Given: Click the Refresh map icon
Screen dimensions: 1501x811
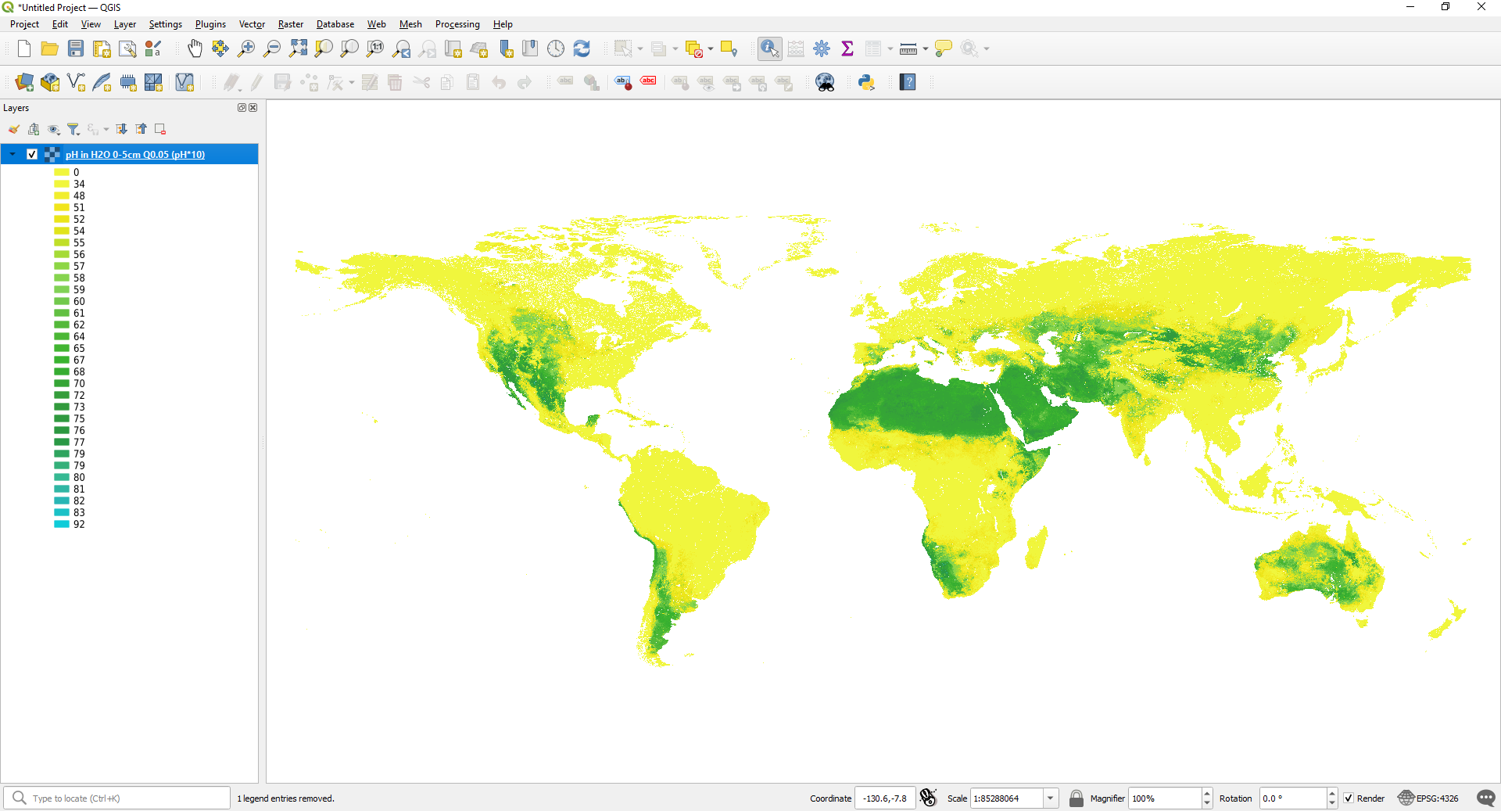Looking at the screenshot, I should point(582,48).
